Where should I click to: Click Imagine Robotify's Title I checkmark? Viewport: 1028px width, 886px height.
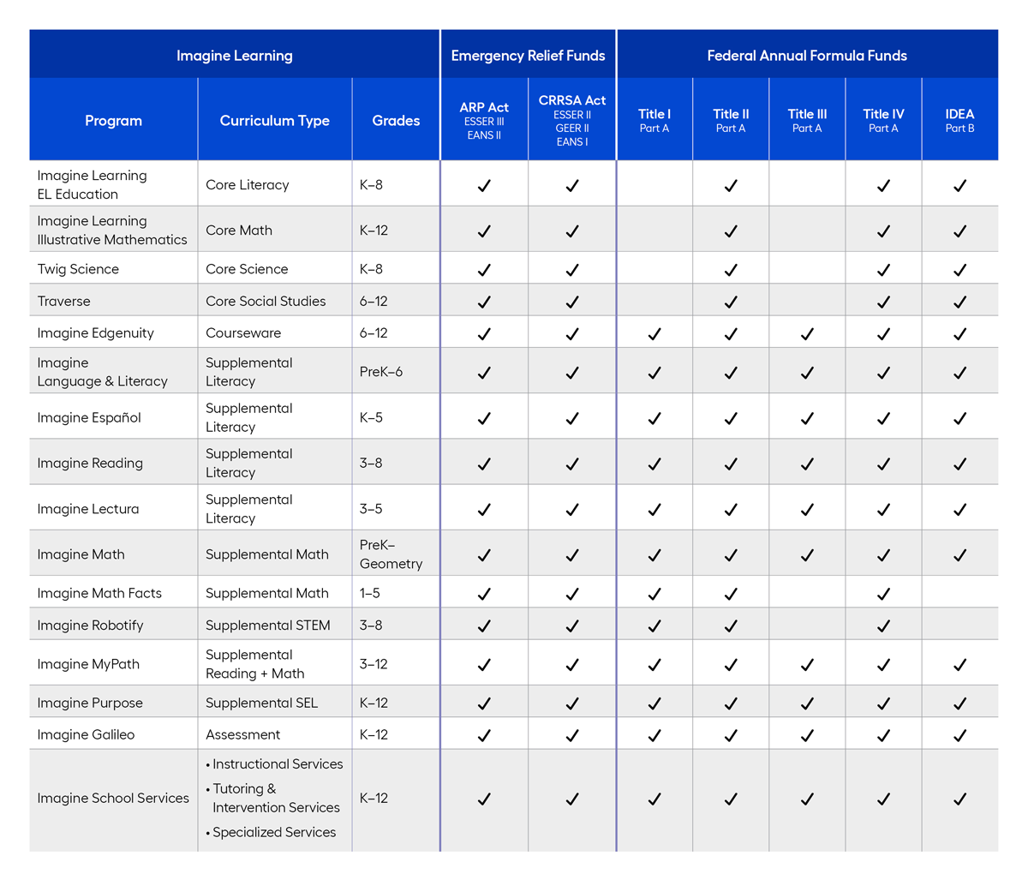(x=654, y=626)
